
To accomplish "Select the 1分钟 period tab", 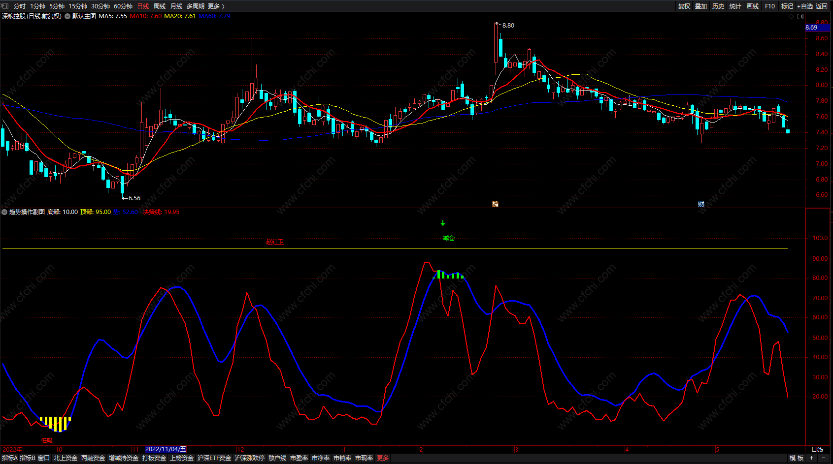I will pos(37,6).
